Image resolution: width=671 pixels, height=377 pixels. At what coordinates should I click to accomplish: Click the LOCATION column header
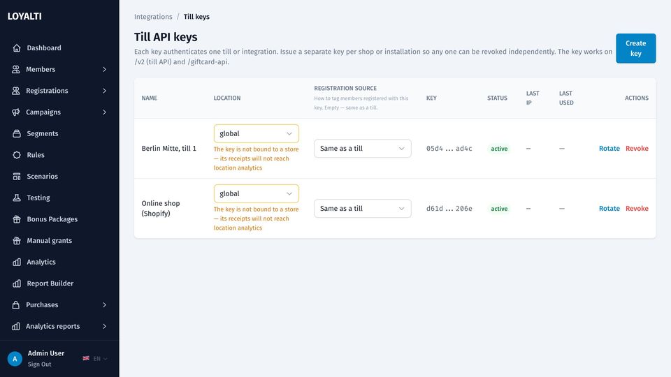click(226, 98)
